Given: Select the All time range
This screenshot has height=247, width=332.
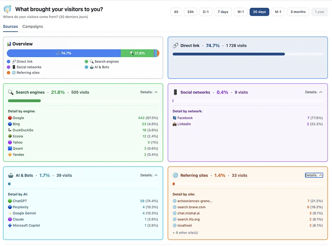Looking at the screenshot, I should [176, 12].
